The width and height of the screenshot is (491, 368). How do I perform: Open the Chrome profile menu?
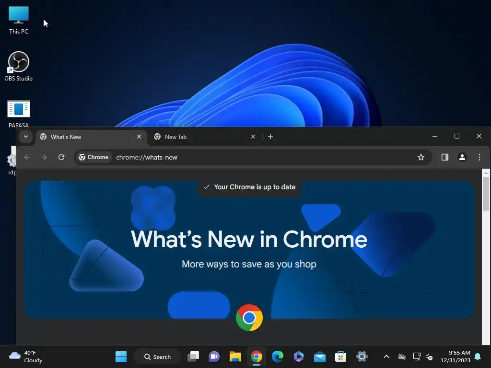pos(462,157)
